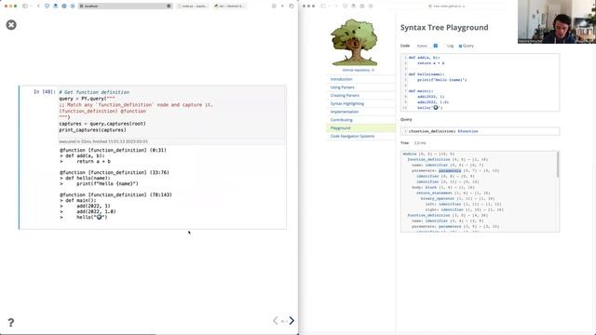
Task: Click the binary_operator node in tree output
Action: click(438, 198)
